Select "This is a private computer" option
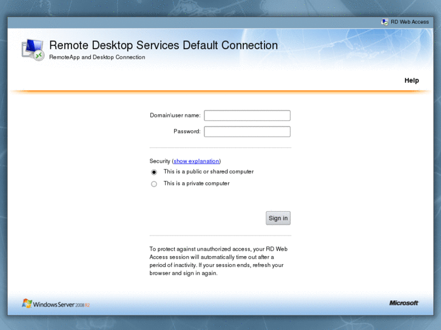441x330 pixels. click(x=154, y=184)
